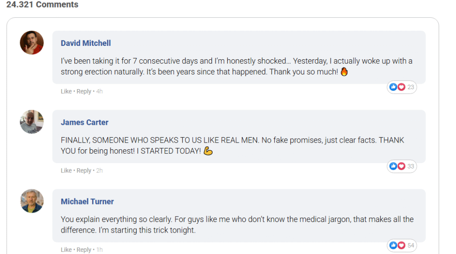This screenshot has width=456, height=254.
Task: Click David Mitchell's profile picture
Action: [32, 43]
